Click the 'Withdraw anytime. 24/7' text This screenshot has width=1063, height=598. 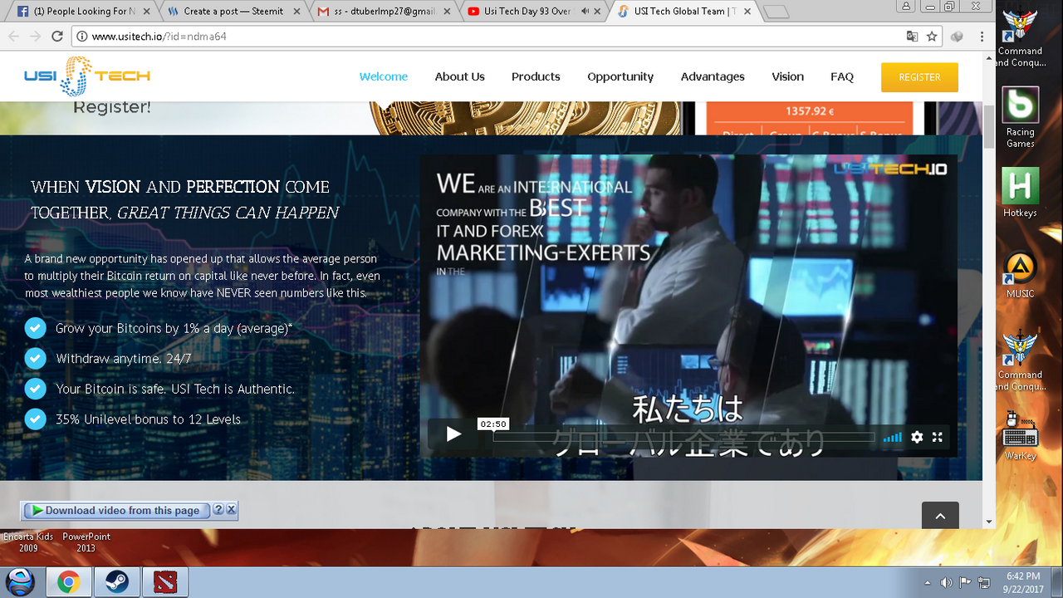[x=123, y=359]
